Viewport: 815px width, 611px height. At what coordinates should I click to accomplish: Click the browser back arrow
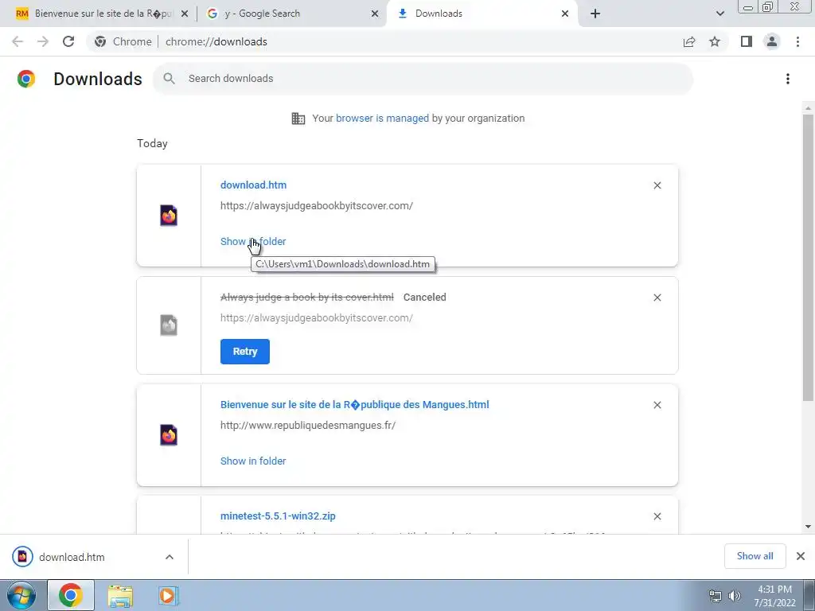point(18,41)
